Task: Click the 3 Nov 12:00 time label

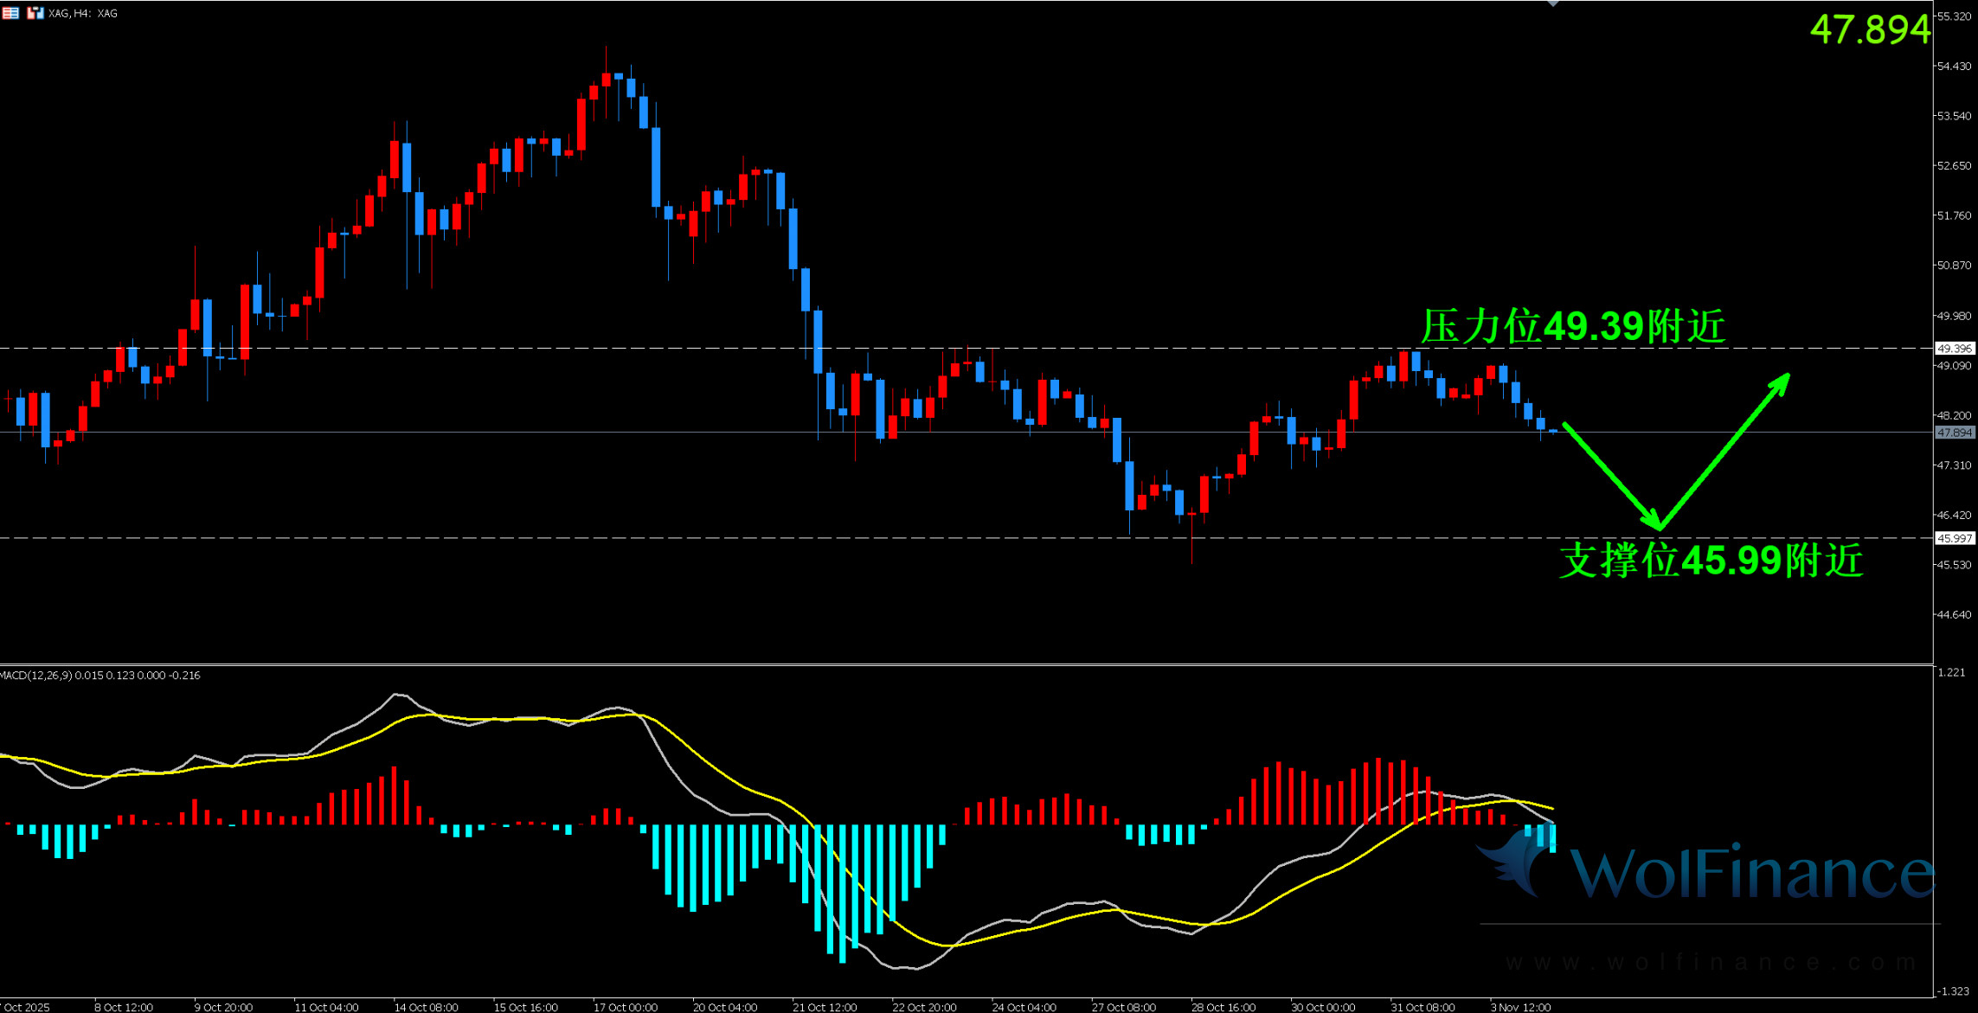Action: click(1520, 1007)
